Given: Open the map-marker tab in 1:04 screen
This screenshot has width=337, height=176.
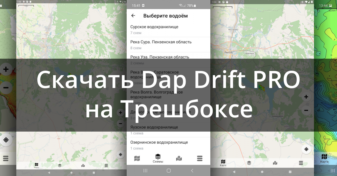Looking at the screenshot, I should point(275,163).
